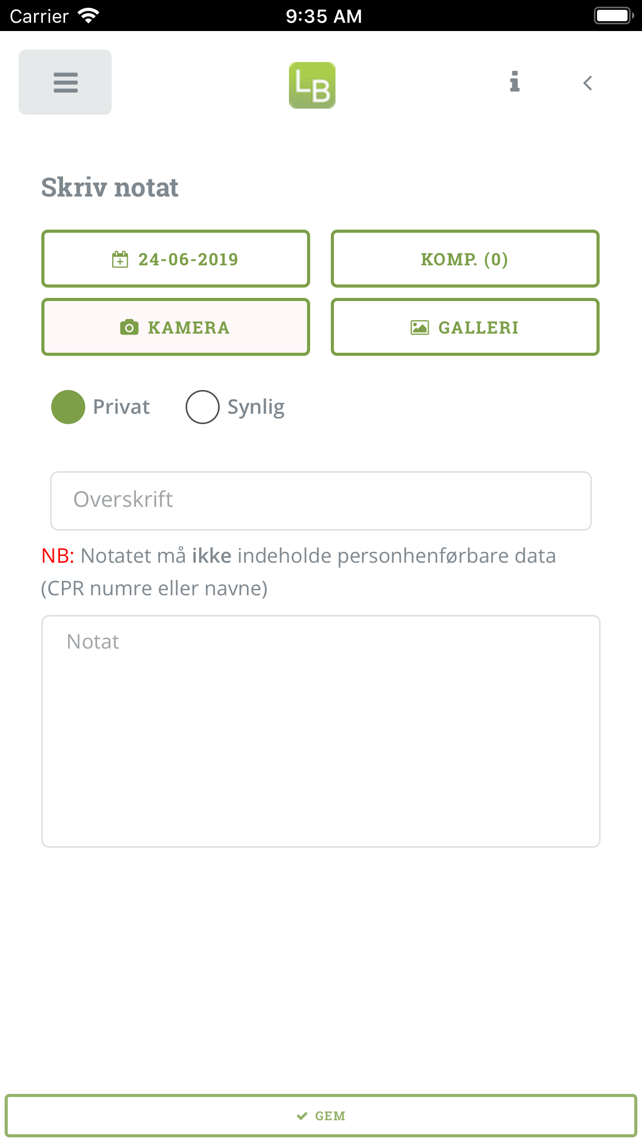Tap the camera icon on KAMERA button
The image size is (642, 1142).
[x=129, y=327]
